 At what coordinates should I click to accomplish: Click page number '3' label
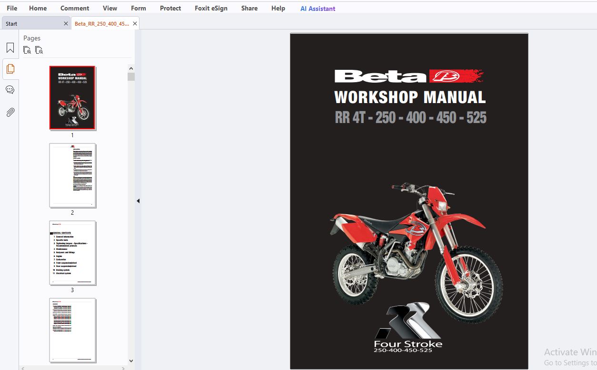[x=72, y=290]
